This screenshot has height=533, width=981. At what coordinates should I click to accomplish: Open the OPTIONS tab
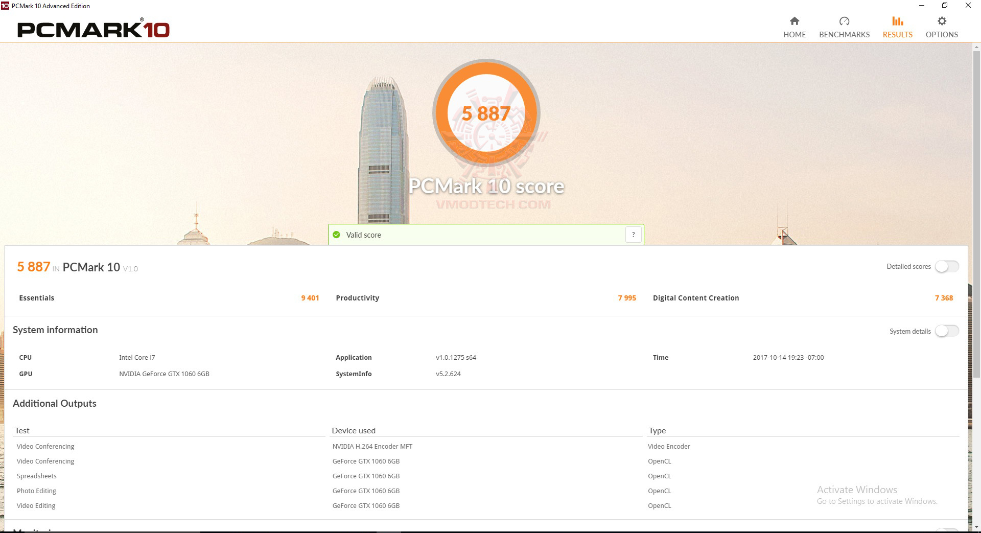pos(942,28)
